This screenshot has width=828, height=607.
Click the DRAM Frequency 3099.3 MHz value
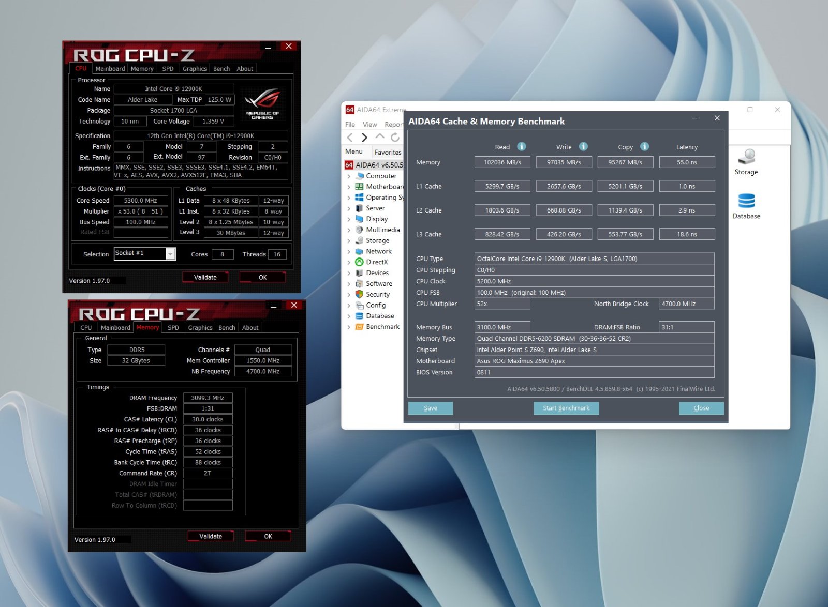pyautogui.click(x=208, y=398)
